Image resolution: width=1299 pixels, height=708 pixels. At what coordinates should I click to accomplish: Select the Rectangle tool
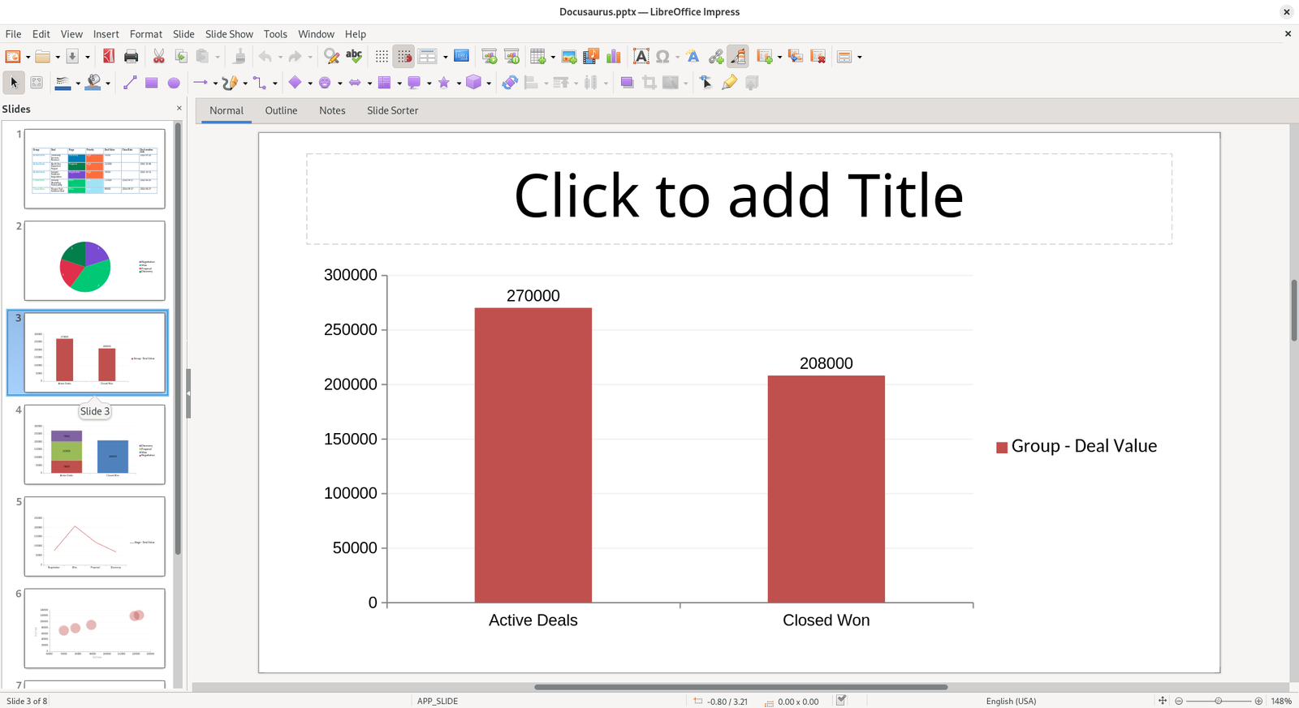[152, 82]
